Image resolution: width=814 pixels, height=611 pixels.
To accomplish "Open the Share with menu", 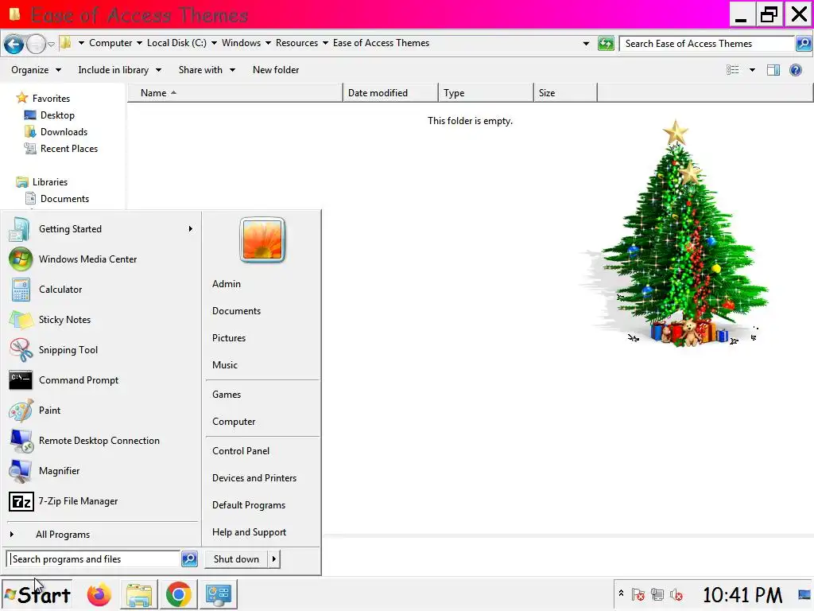I will [207, 70].
